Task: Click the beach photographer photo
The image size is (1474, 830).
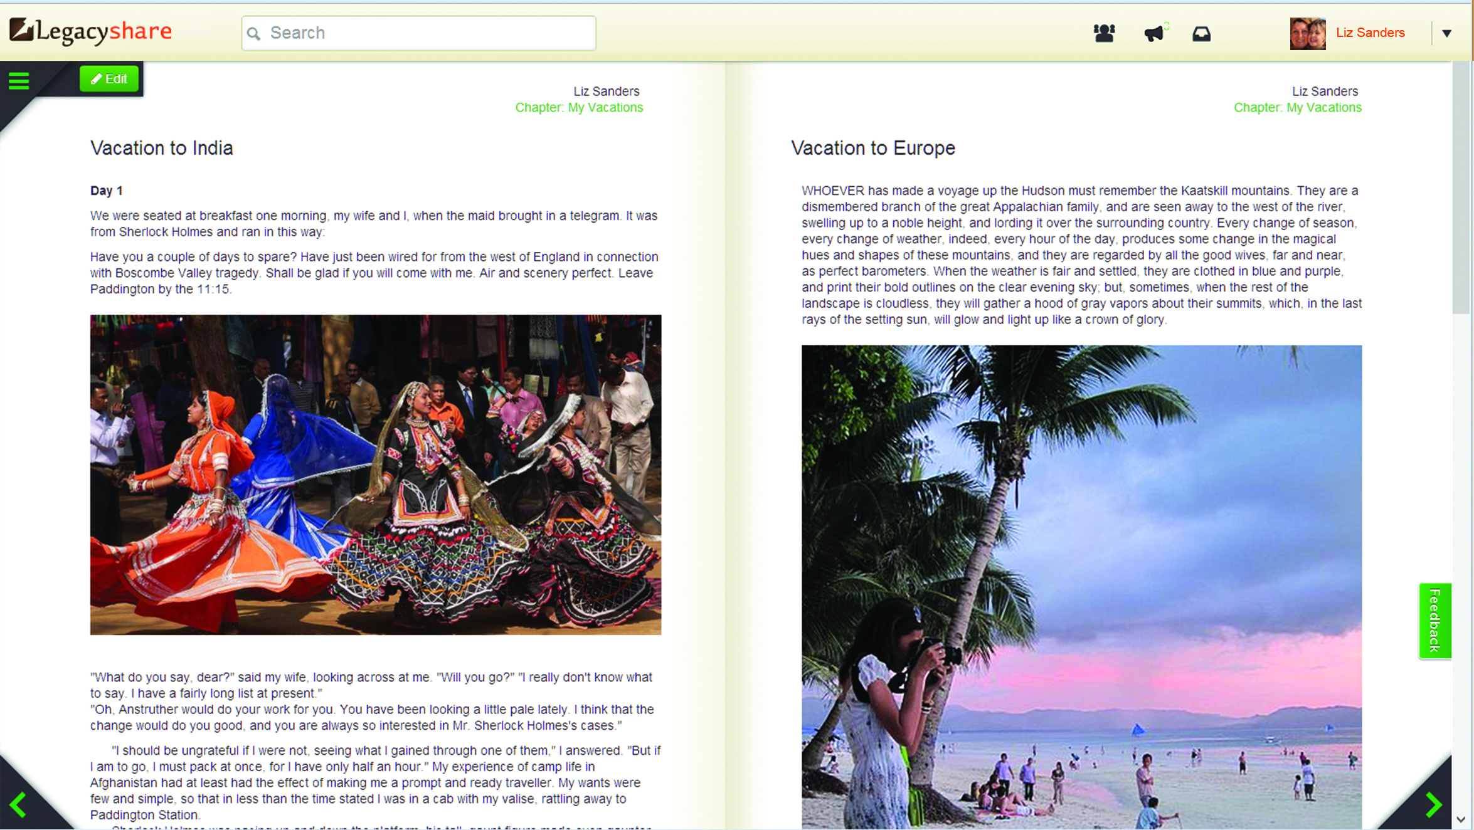Action: click(1081, 586)
